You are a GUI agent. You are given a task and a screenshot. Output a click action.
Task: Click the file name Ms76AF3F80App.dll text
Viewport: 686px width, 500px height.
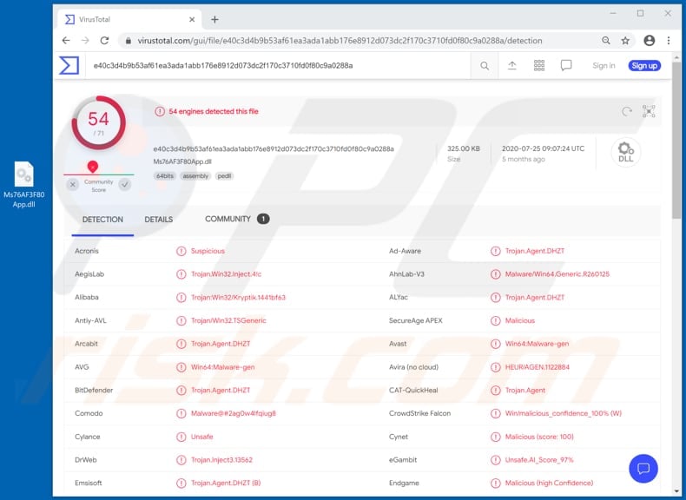click(x=182, y=161)
